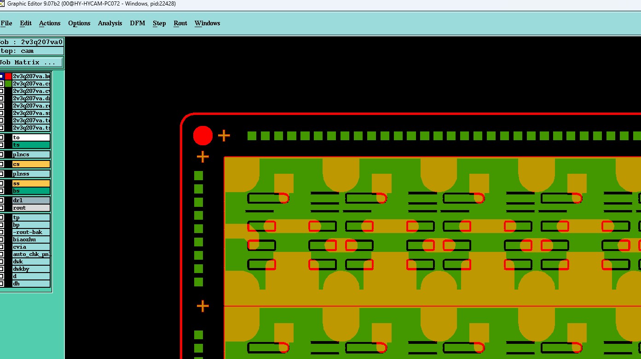641x359 pixels.
Task: Toggle the checkbox beside the 'tp' layer
Action: (x=2, y=217)
